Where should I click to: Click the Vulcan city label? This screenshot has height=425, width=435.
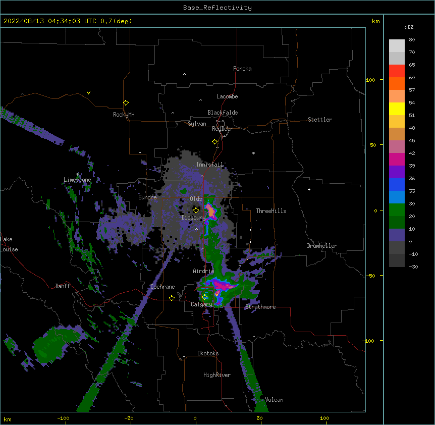click(274, 400)
